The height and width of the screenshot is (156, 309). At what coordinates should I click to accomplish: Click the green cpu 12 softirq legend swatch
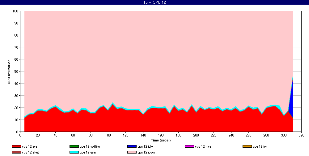(x=74, y=146)
